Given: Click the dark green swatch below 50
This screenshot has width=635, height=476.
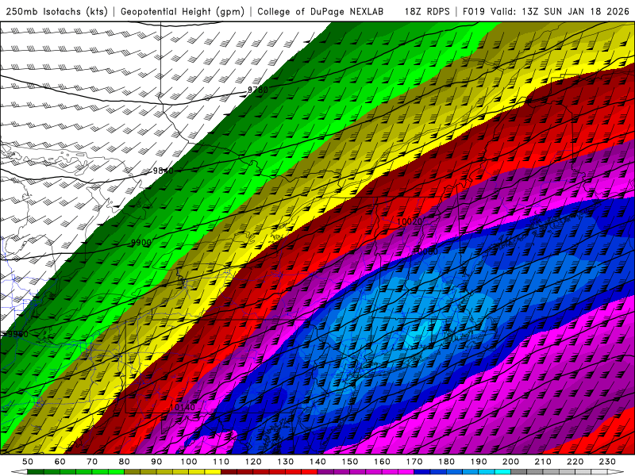Looking at the screenshot, I should click(x=36, y=472).
